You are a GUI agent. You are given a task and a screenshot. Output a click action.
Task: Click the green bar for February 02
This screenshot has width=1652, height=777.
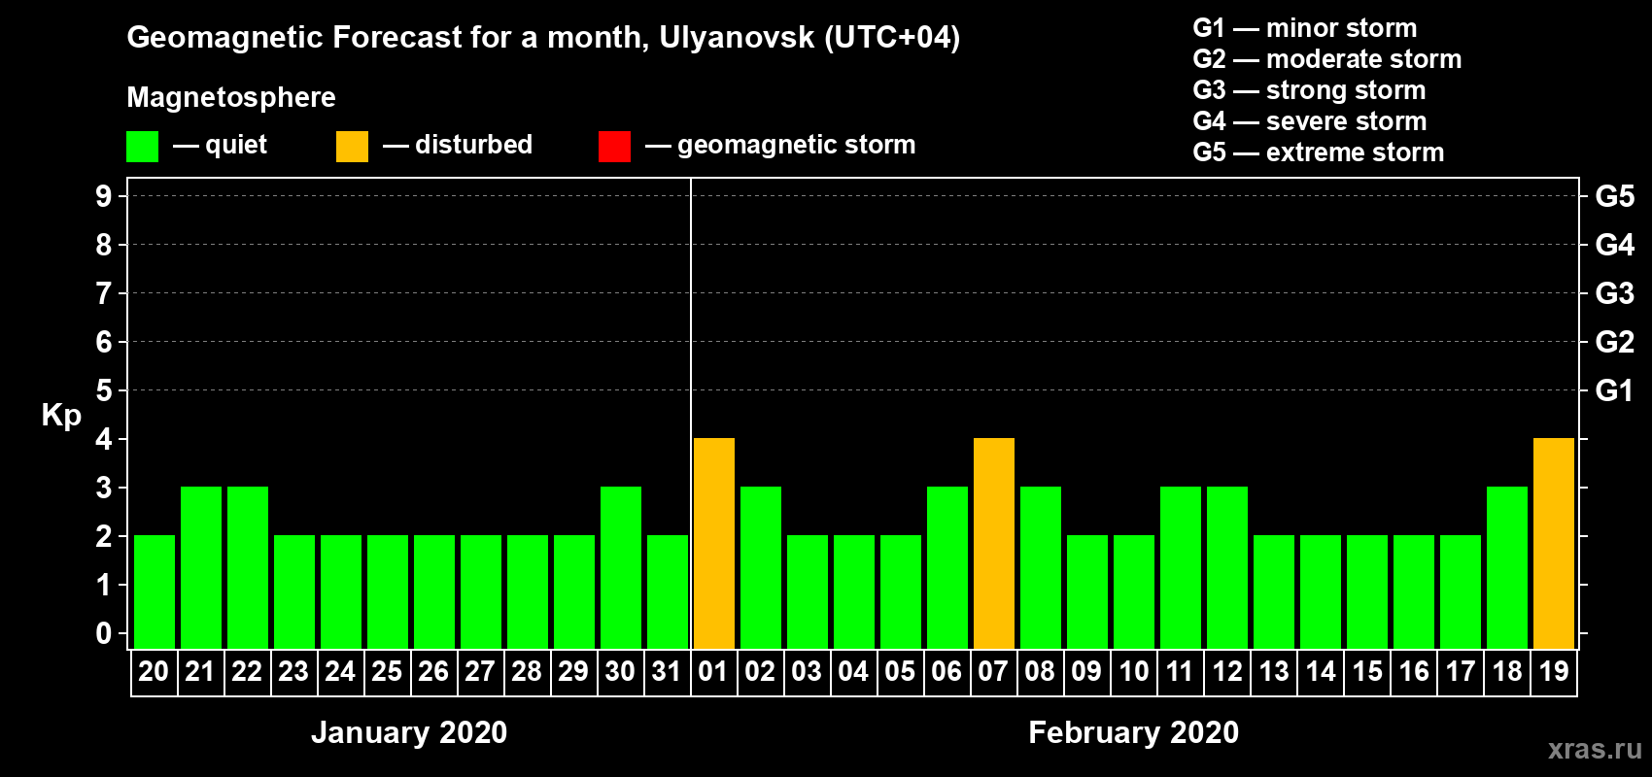pos(761,568)
